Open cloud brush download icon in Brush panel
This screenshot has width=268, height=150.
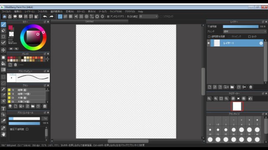pyautogui.click(x=10, y=106)
